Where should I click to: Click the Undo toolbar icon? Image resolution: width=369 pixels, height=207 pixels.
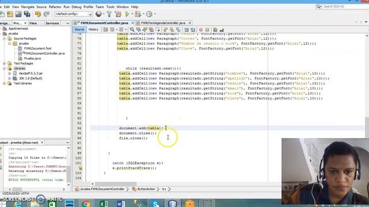click(x=37, y=14)
